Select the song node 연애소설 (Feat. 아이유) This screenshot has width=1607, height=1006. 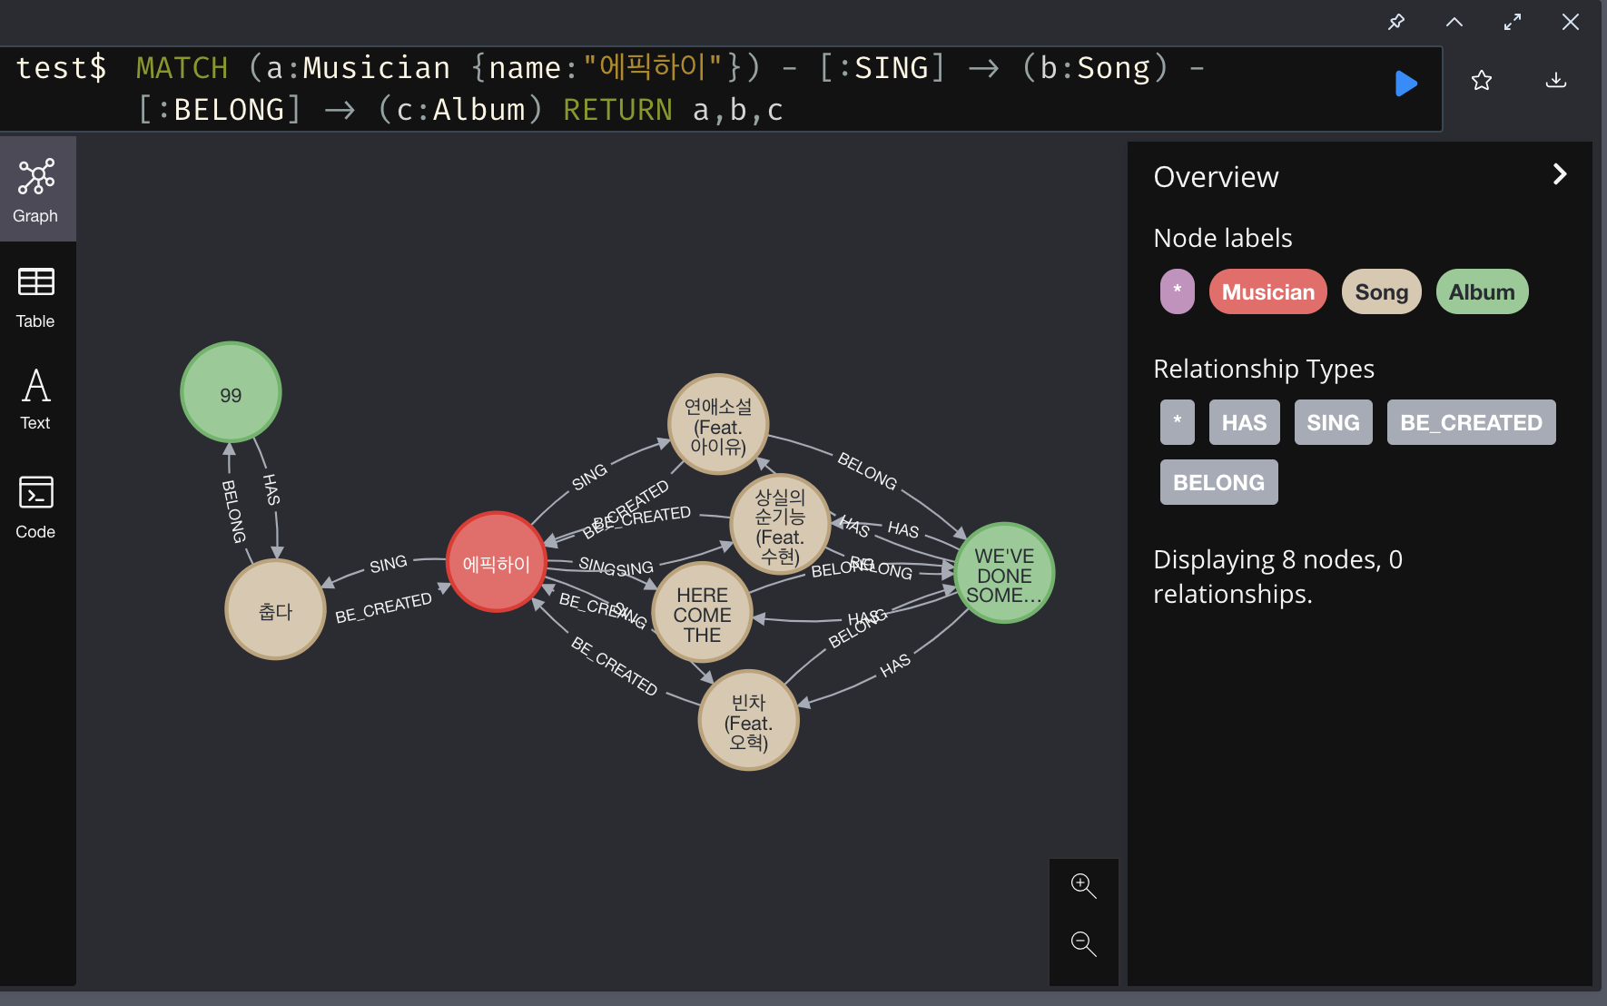(718, 424)
